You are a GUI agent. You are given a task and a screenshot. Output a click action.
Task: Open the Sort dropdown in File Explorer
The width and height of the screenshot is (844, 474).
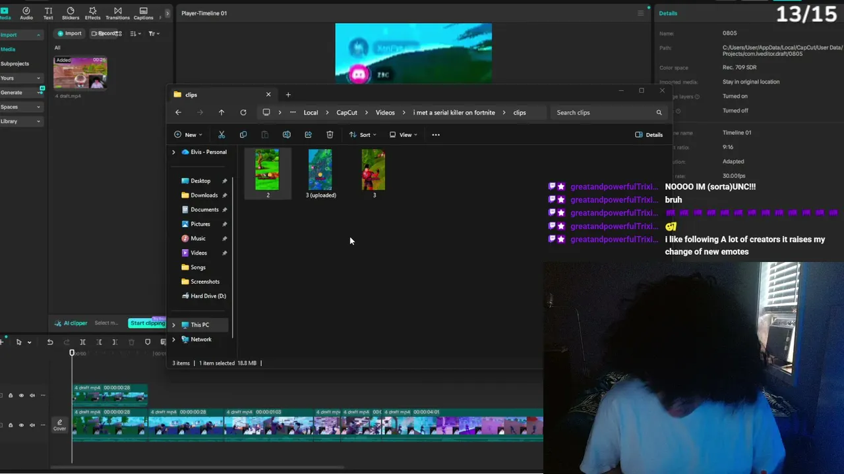363,135
